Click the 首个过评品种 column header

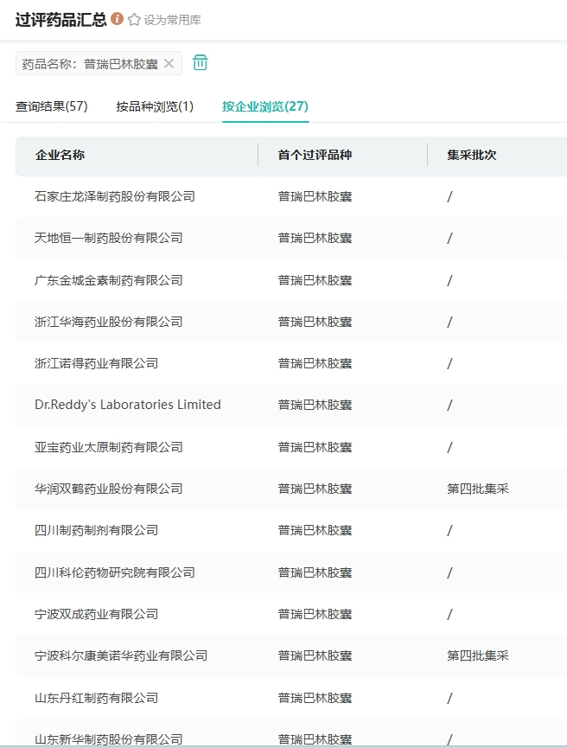coord(315,156)
